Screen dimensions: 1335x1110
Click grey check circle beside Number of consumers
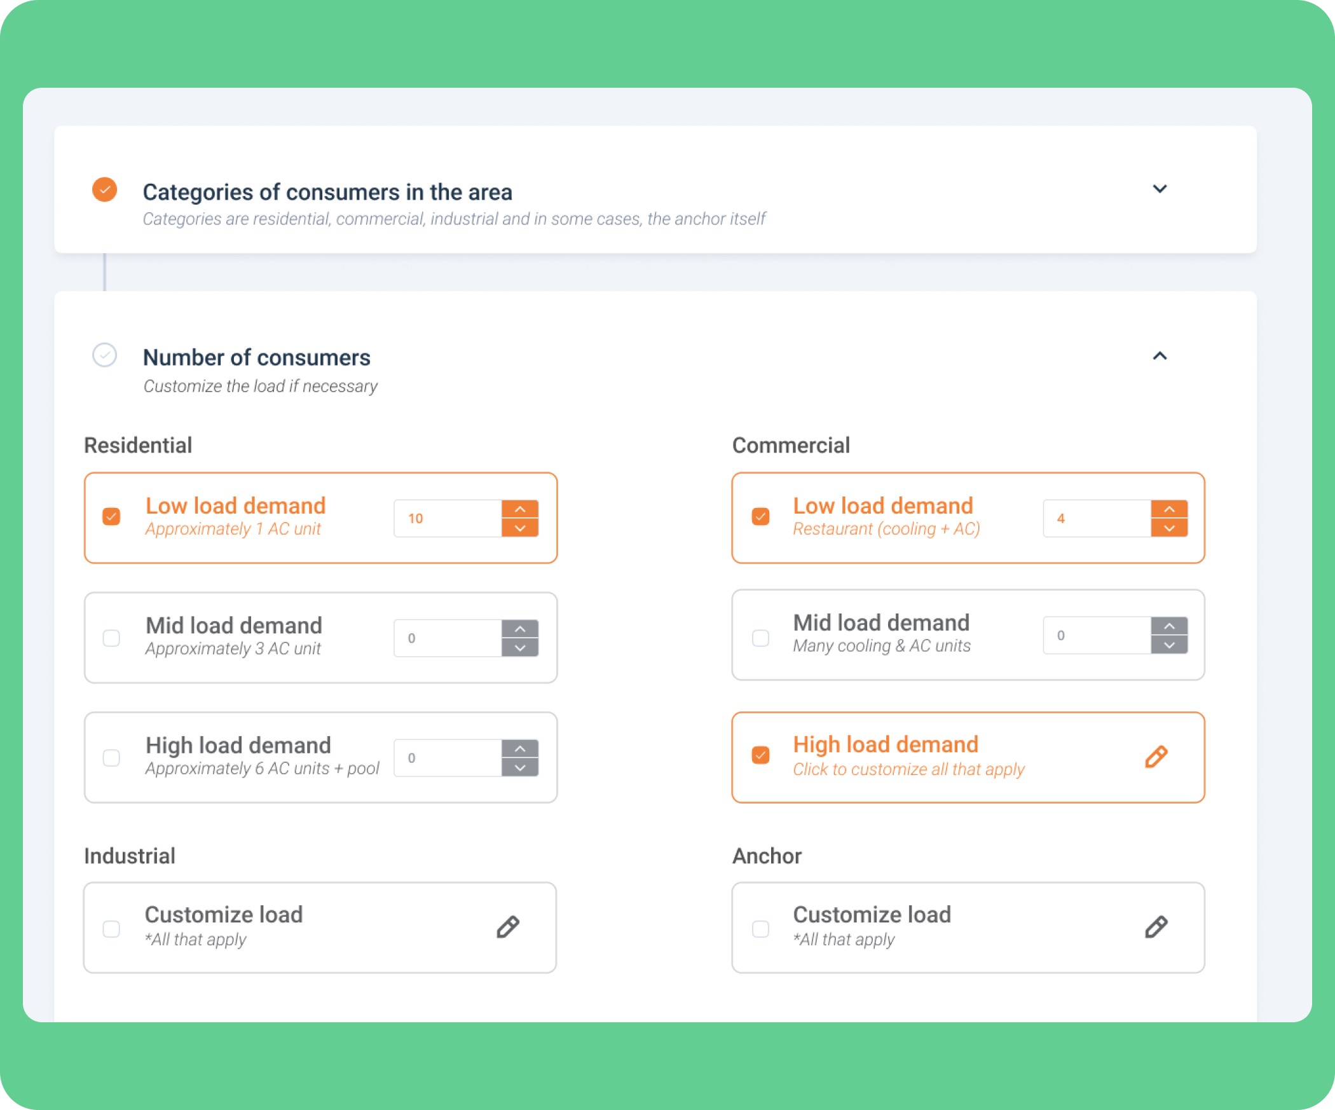[x=105, y=355]
